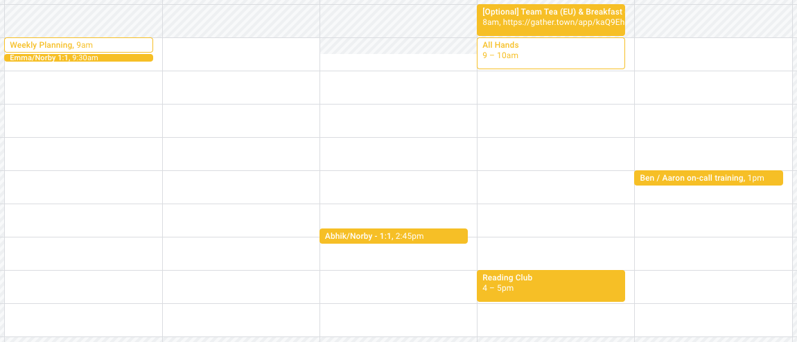Viewport: 797px width, 342px height.
Task: Click empty slot directly above Reading Club
Action: pyautogui.click(x=555, y=253)
